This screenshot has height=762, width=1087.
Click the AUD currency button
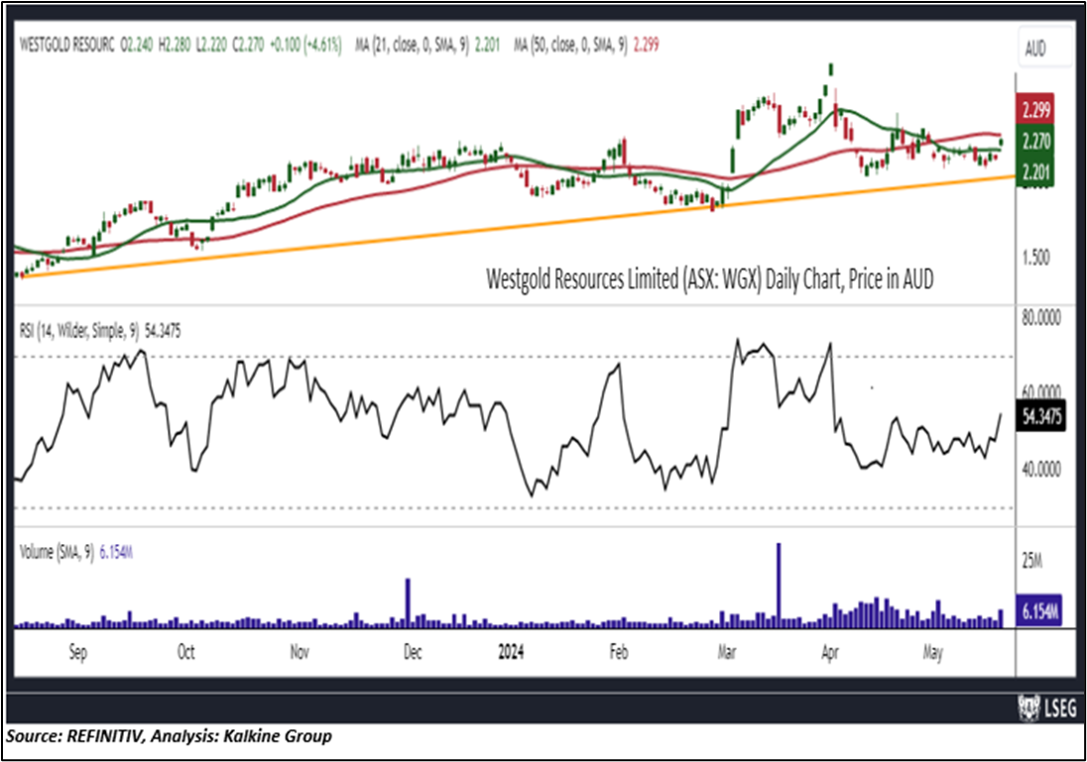tap(1043, 49)
